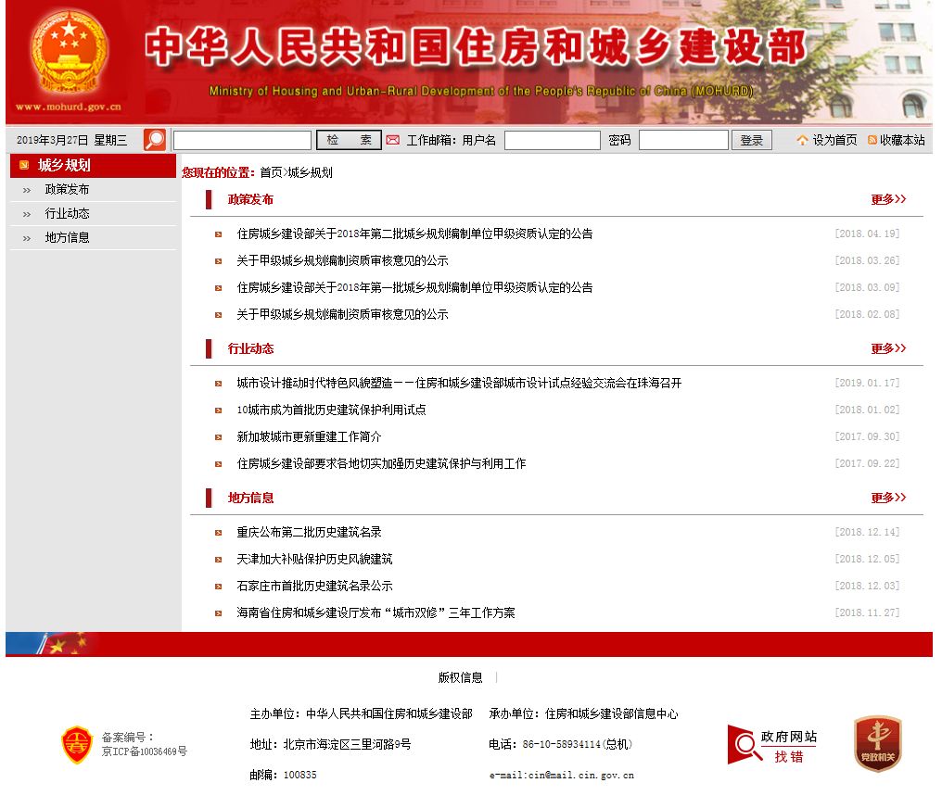Open article 天津加大补贴保护历史风貌建筑
This screenshot has width=942, height=808.
coord(314,560)
